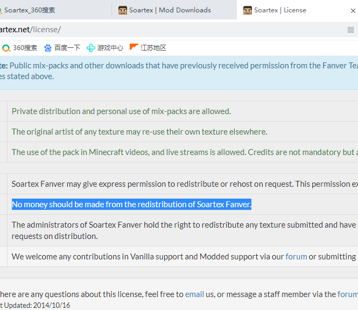This screenshot has height=310, width=358.
Task: Click 'The administrators of Soartex Fanver' paragraph
Action: [x=185, y=230]
